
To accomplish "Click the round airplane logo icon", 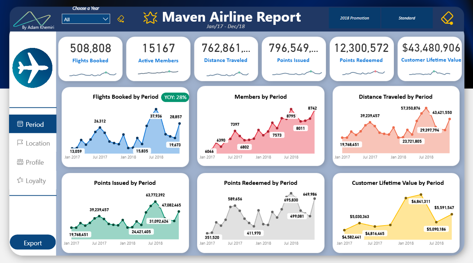I will [32, 68].
